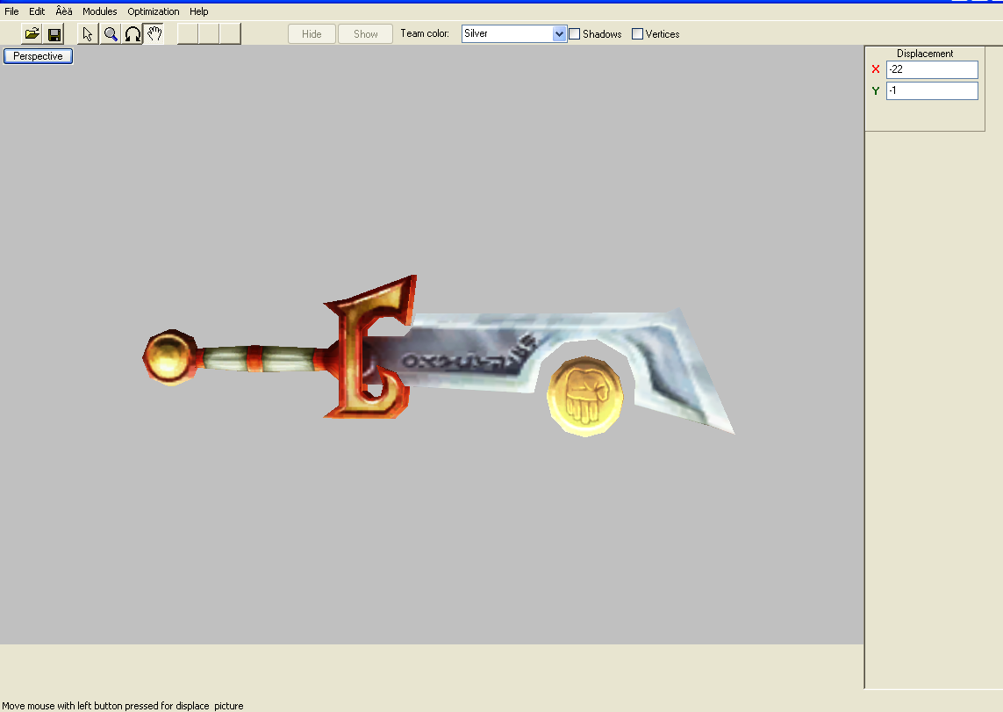The width and height of the screenshot is (1003, 712).
Task: Select the hand pan tool
Action: [154, 34]
